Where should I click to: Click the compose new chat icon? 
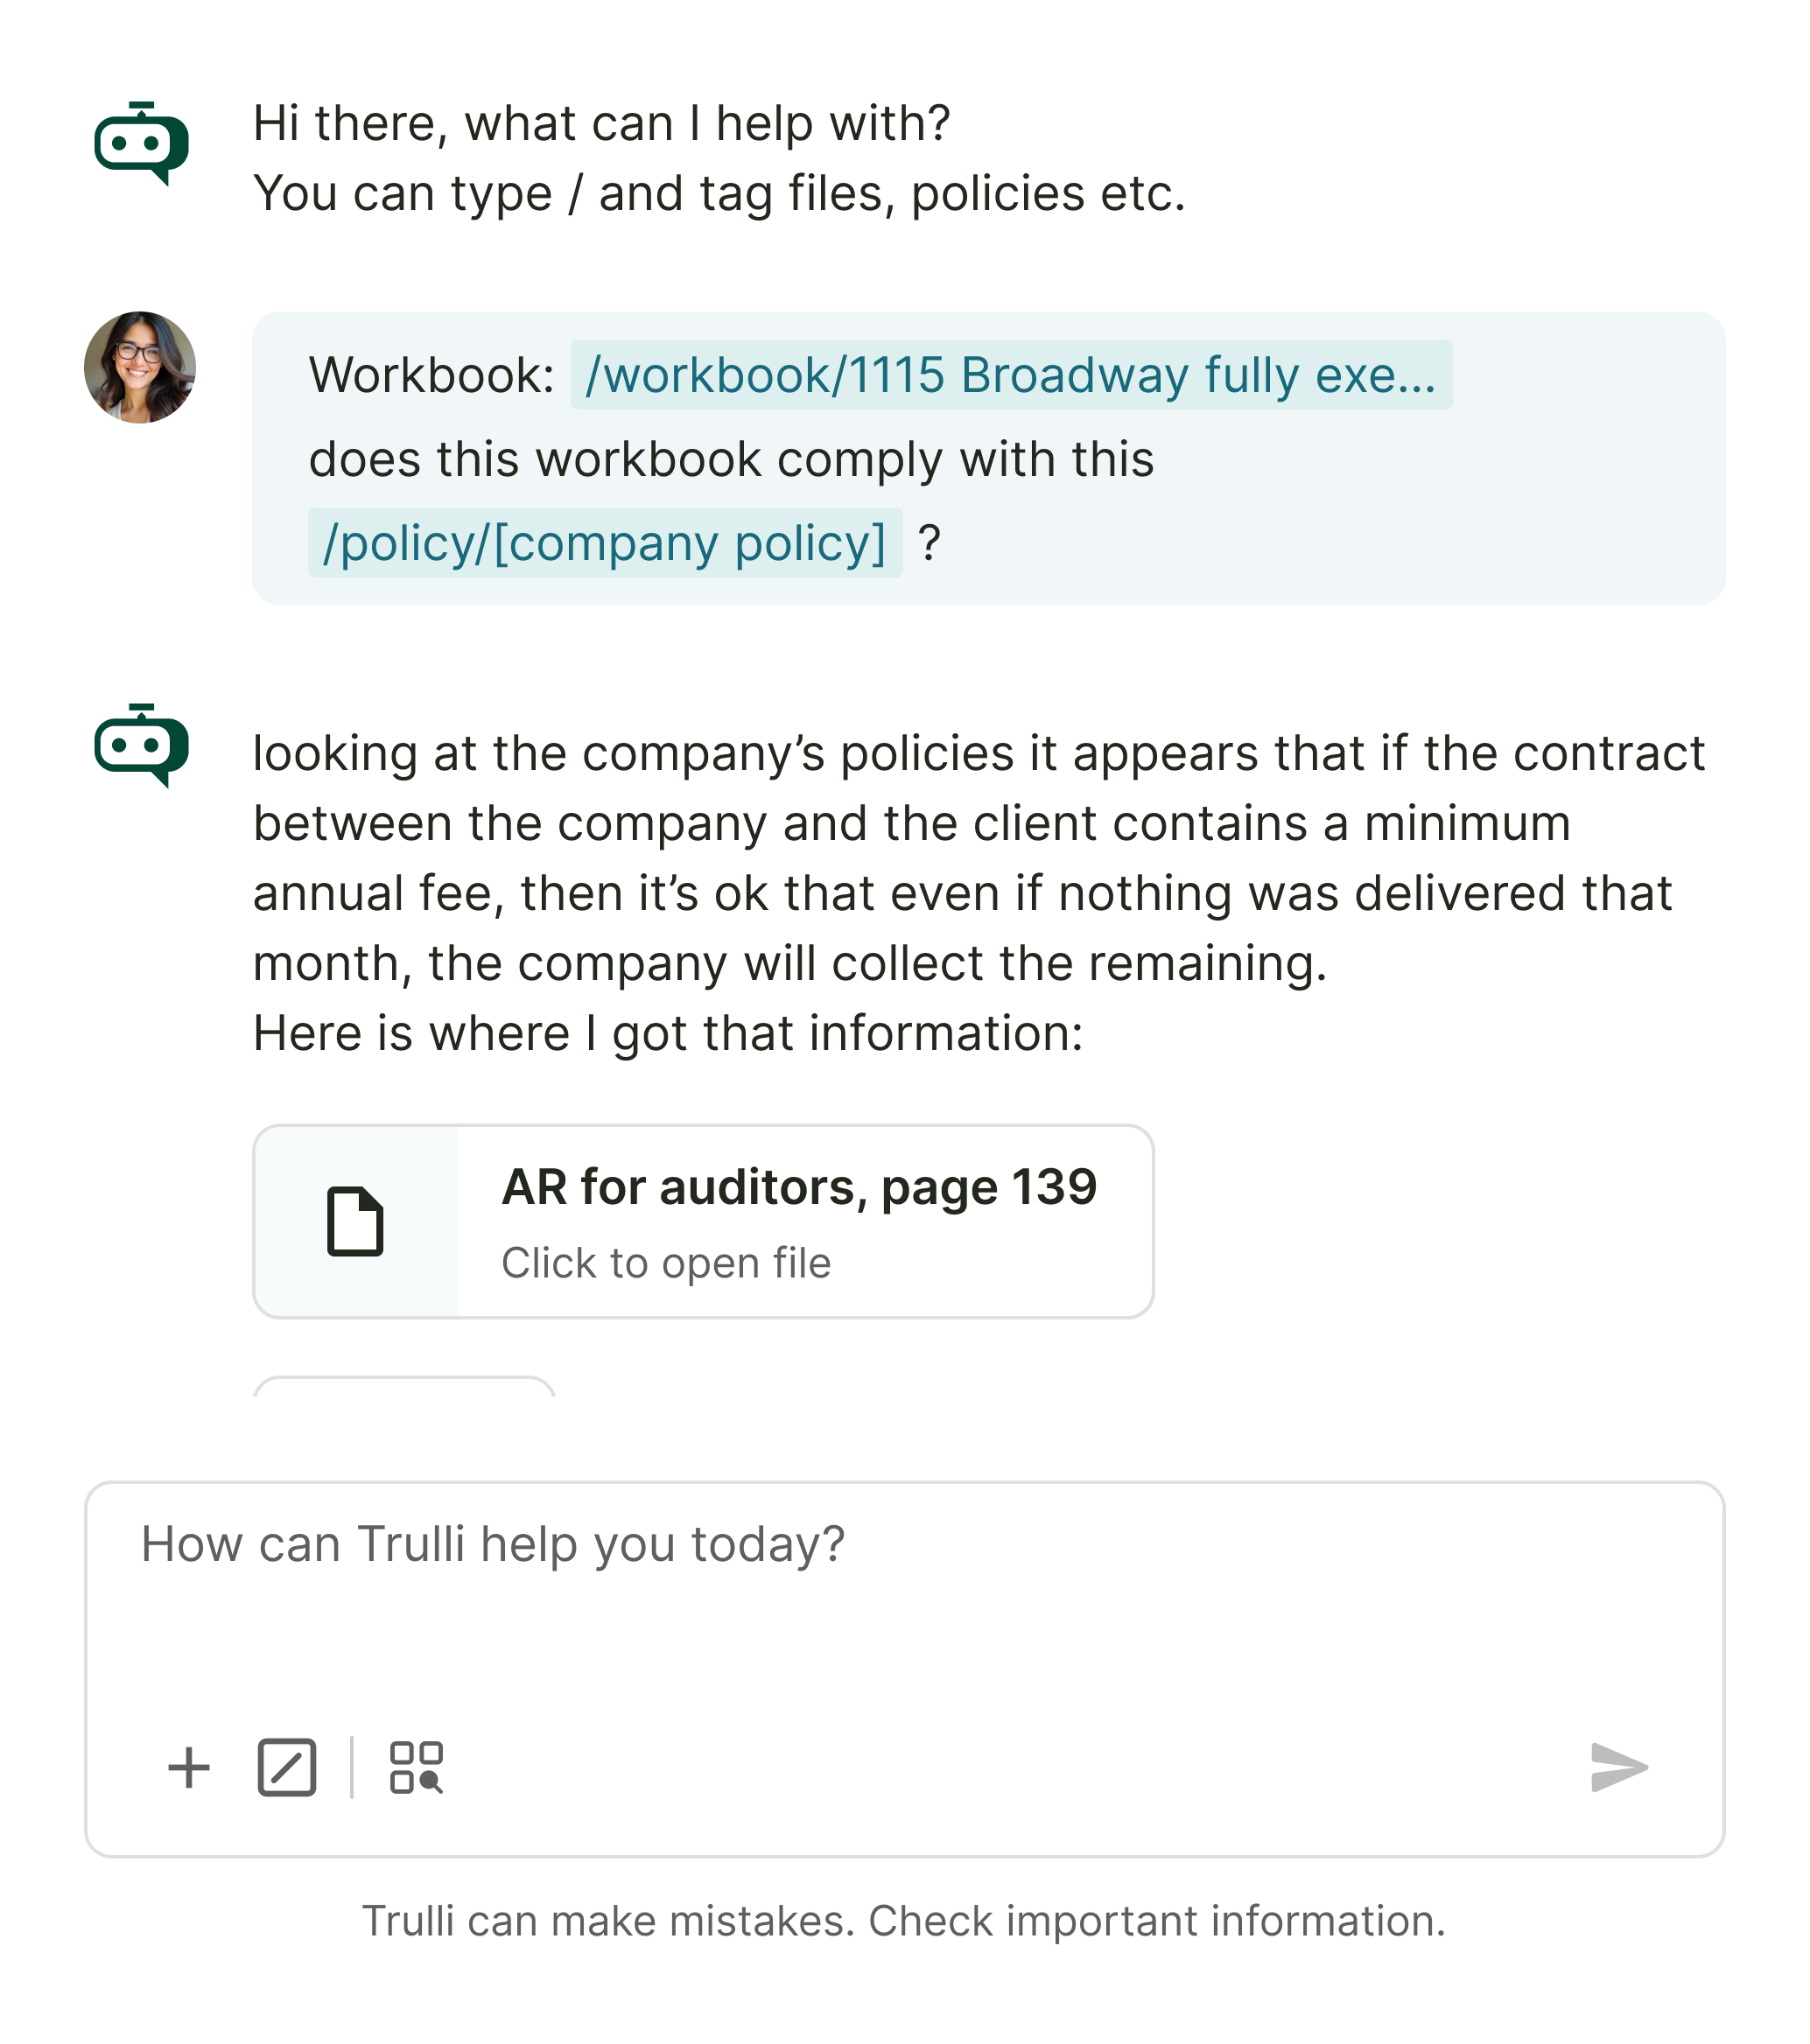[287, 1767]
